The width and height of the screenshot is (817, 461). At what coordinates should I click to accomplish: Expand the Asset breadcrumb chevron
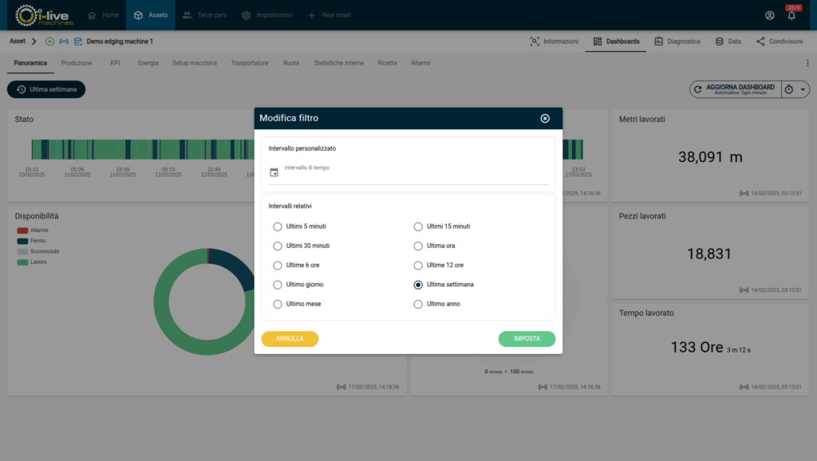point(34,41)
